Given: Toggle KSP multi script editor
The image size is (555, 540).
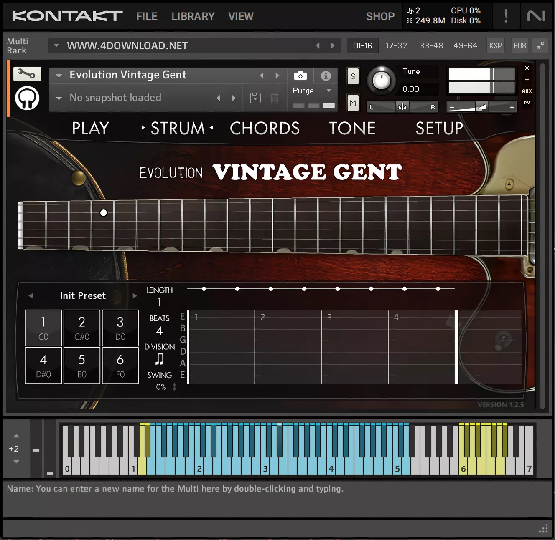Looking at the screenshot, I should (495, 45).
